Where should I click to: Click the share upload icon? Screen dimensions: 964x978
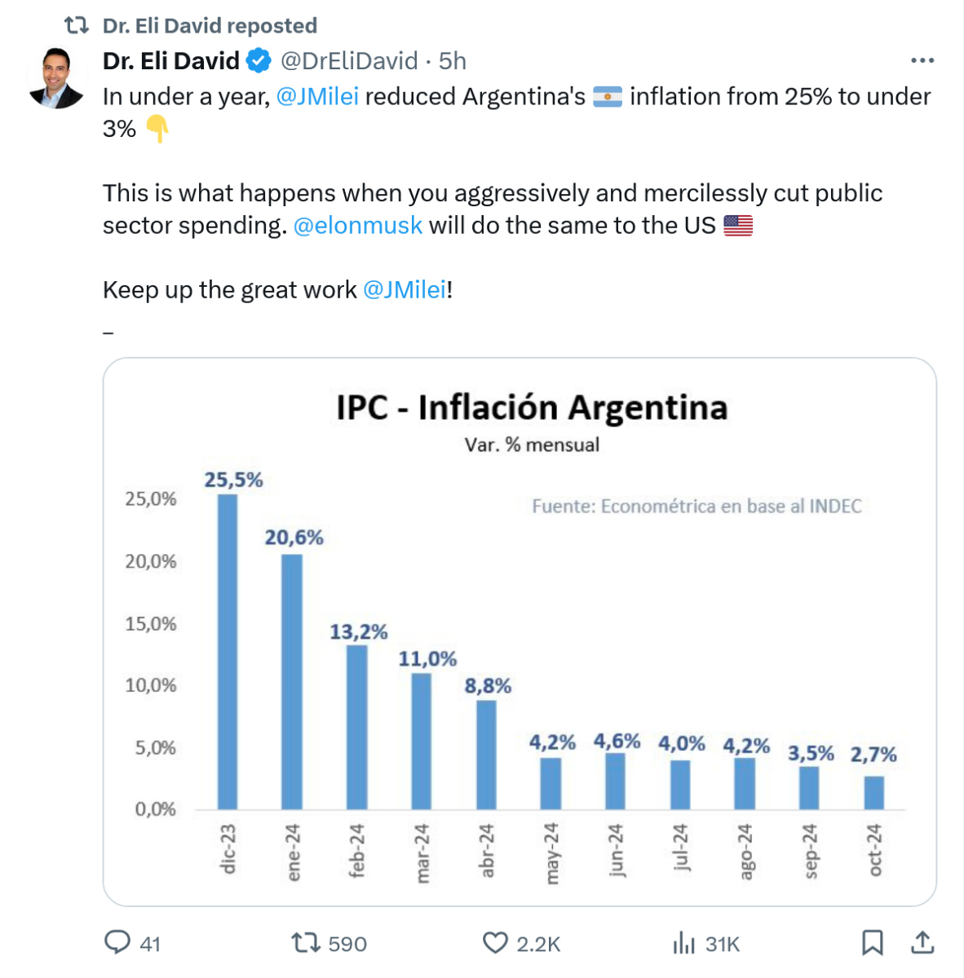(x=922, y=943)
